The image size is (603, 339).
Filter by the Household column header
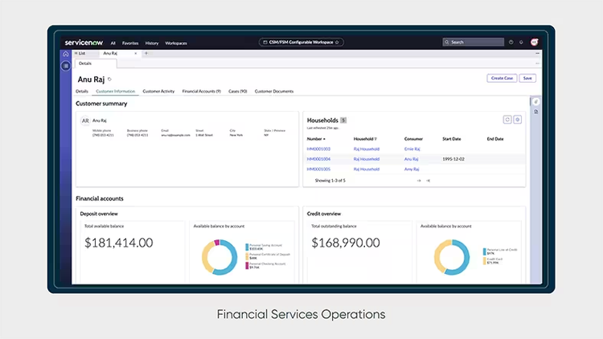pyautogui.click(x=365, y=139)
